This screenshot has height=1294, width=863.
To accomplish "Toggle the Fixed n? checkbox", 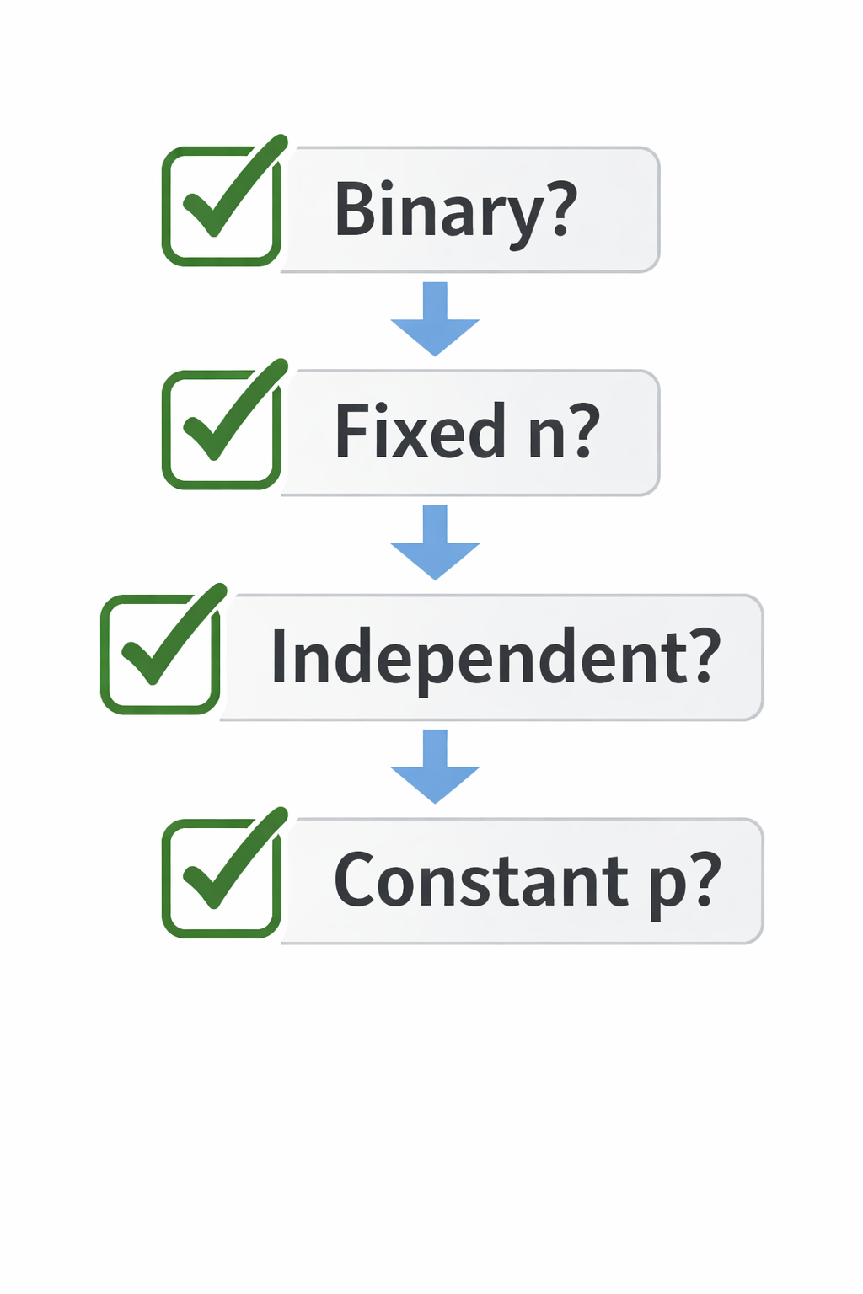I will [222, 430].
